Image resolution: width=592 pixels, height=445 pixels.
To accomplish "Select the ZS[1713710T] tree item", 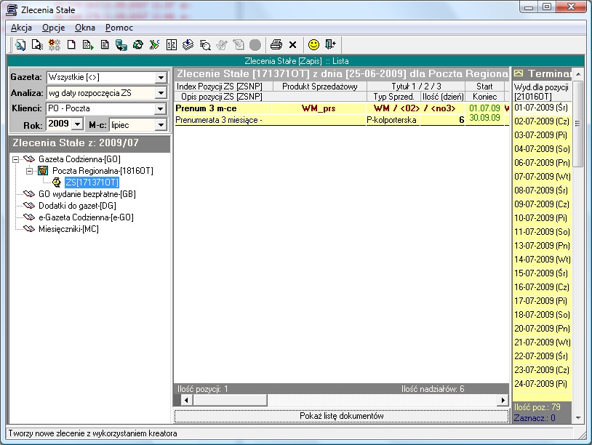I will [92, 183].
